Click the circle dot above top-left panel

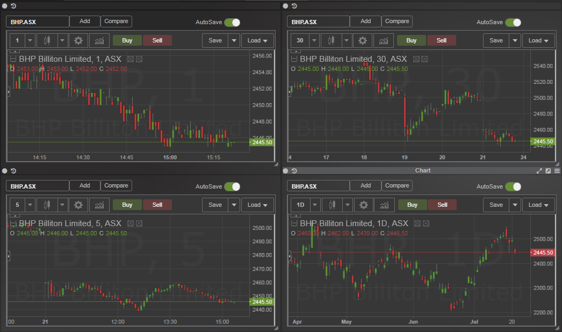(x=5, y=6)
